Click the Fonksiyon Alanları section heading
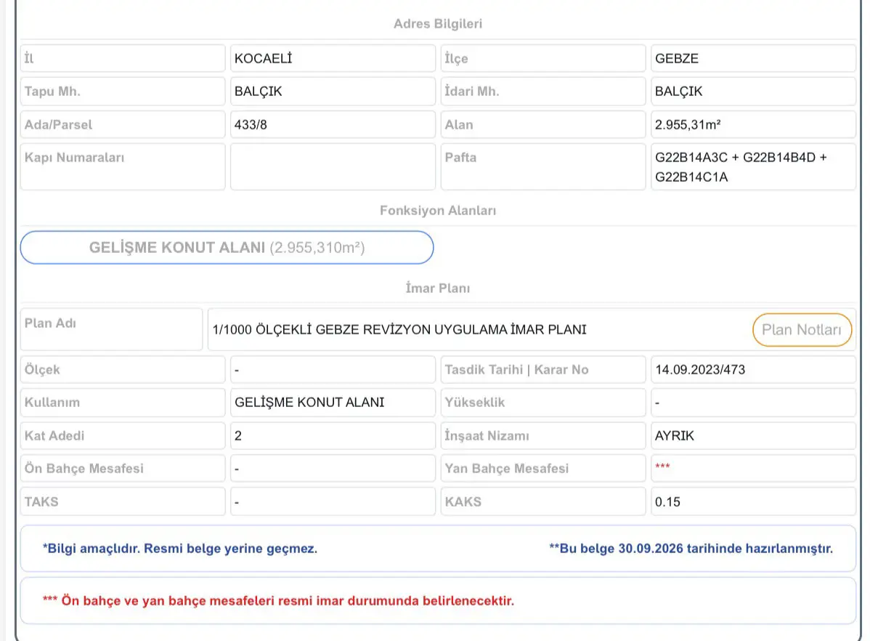The width and height of the screenshot is (870, 641). (x=438, y=211)
